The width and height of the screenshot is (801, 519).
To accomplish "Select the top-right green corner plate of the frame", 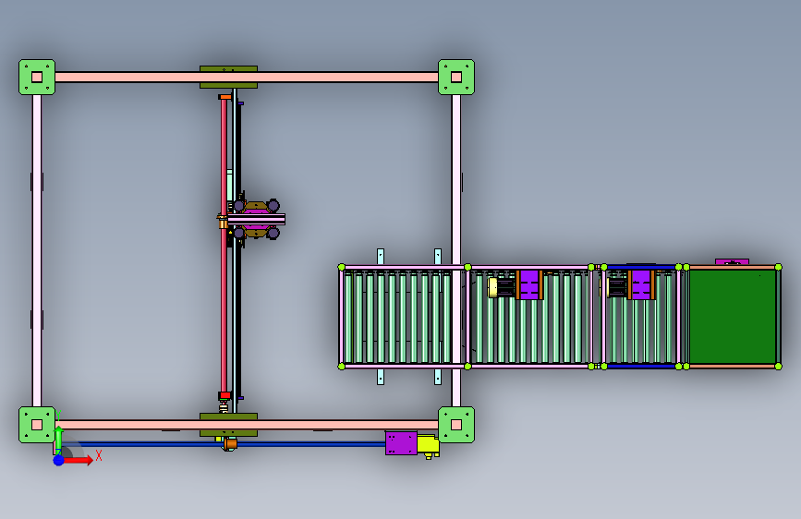I will [x=456, y=78].
